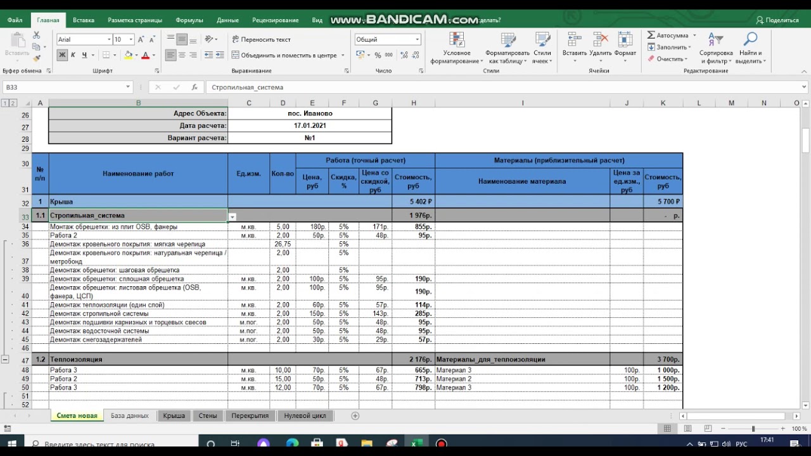This screenshot has width=811, height=456.
Task: Apply the yellow fill color swatch
Action: click(127, 55)
